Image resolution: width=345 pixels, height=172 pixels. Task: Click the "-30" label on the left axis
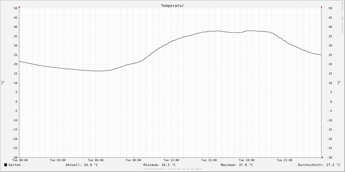15,158
